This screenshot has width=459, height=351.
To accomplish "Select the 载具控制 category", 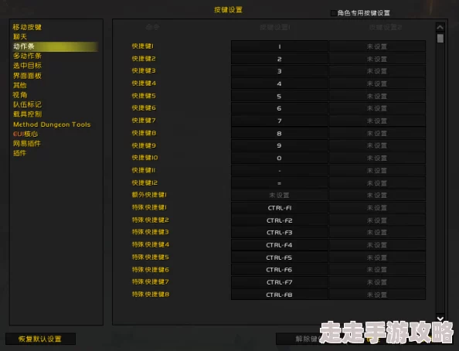I will click(27, 114).
